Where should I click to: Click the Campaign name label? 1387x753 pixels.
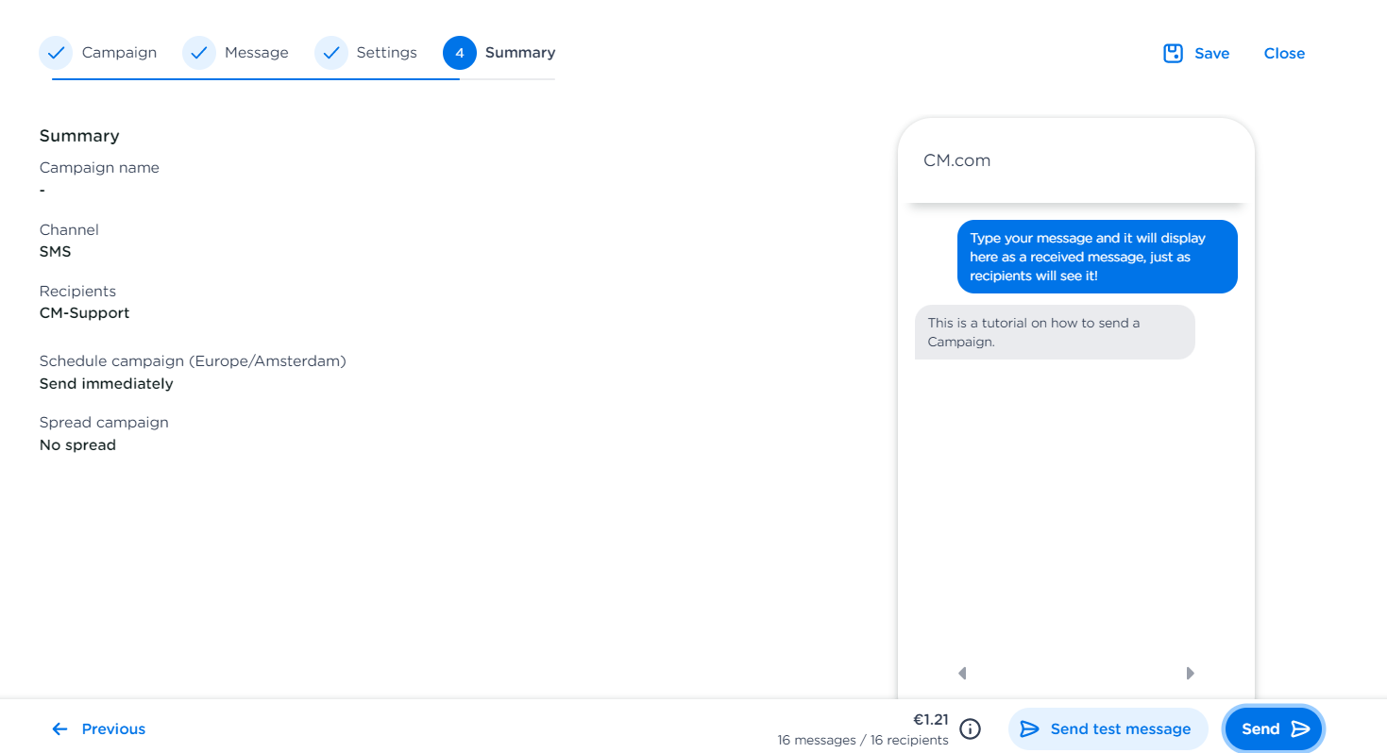point(99,168)
